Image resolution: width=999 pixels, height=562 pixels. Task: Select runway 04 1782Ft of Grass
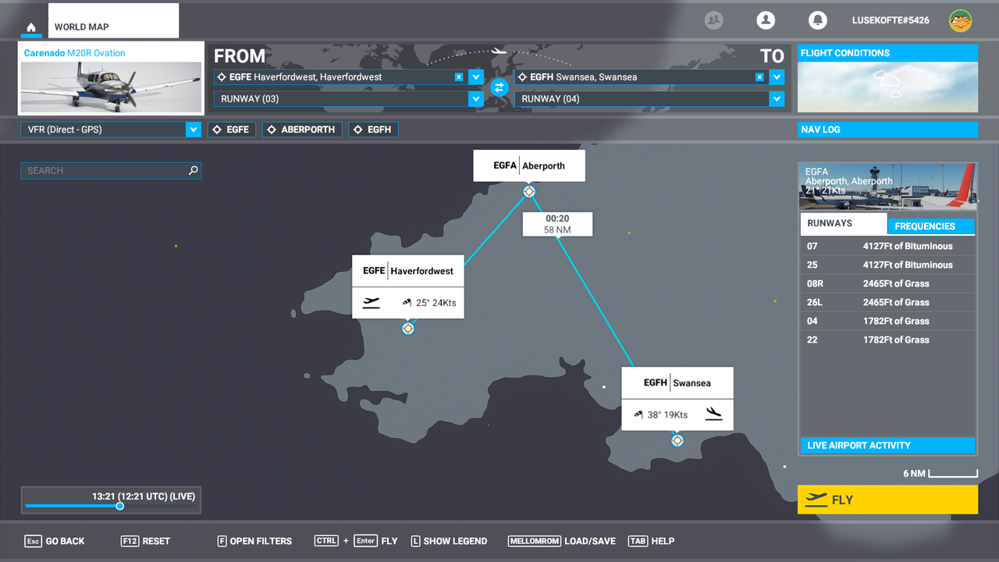887,321
